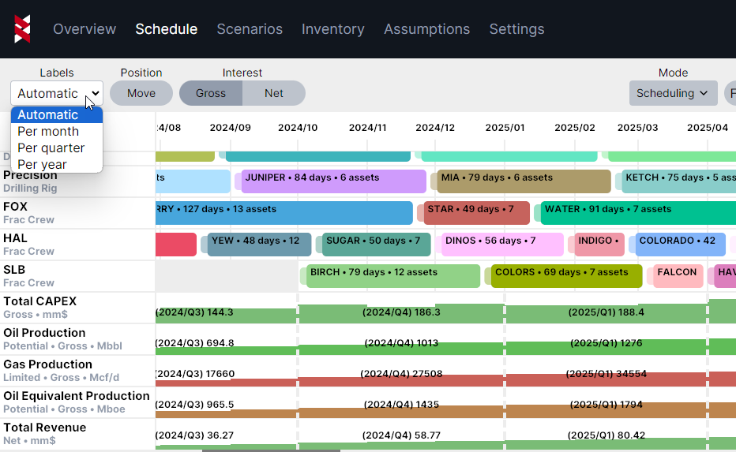Toggle interest to Net
The height and width of the screenshot is (452, 736).
pos(274,93)
